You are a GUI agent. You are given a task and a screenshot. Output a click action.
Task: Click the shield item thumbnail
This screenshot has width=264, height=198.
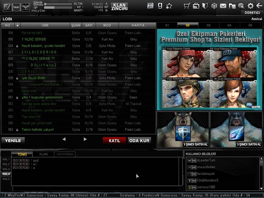click(x=183, y=133)
